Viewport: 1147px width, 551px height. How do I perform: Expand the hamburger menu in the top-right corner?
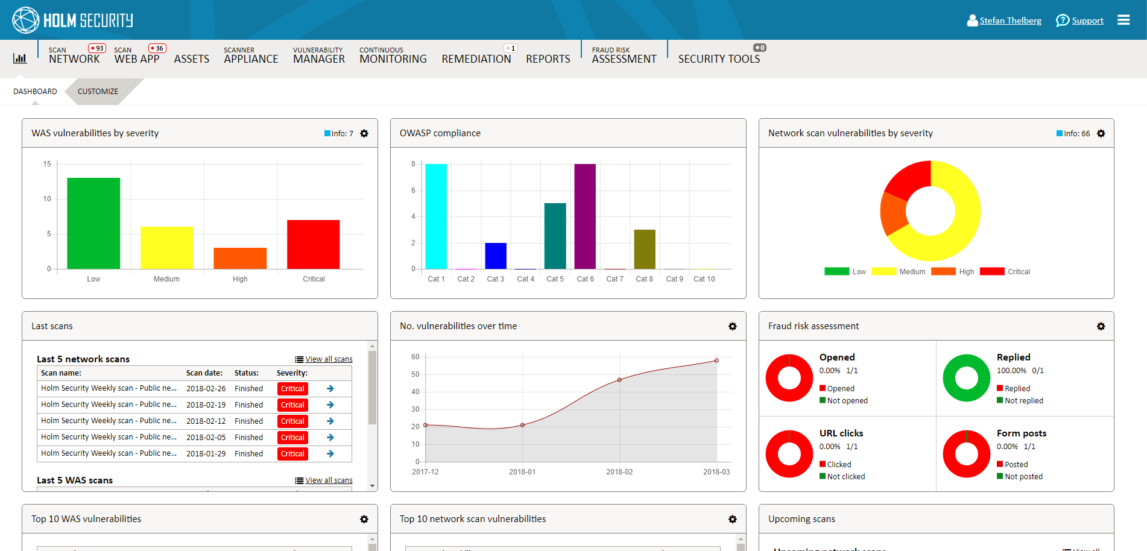[x=1124, y=19]
